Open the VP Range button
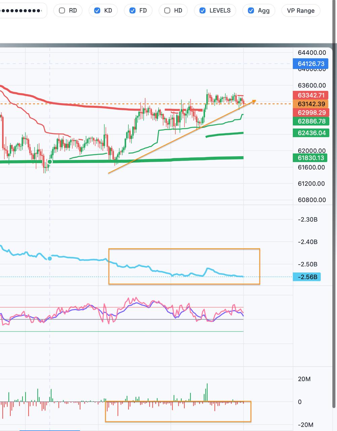Image resolution: width=337 pixels, height=431 pixels. pyautogui.click(x=301, y=10)
